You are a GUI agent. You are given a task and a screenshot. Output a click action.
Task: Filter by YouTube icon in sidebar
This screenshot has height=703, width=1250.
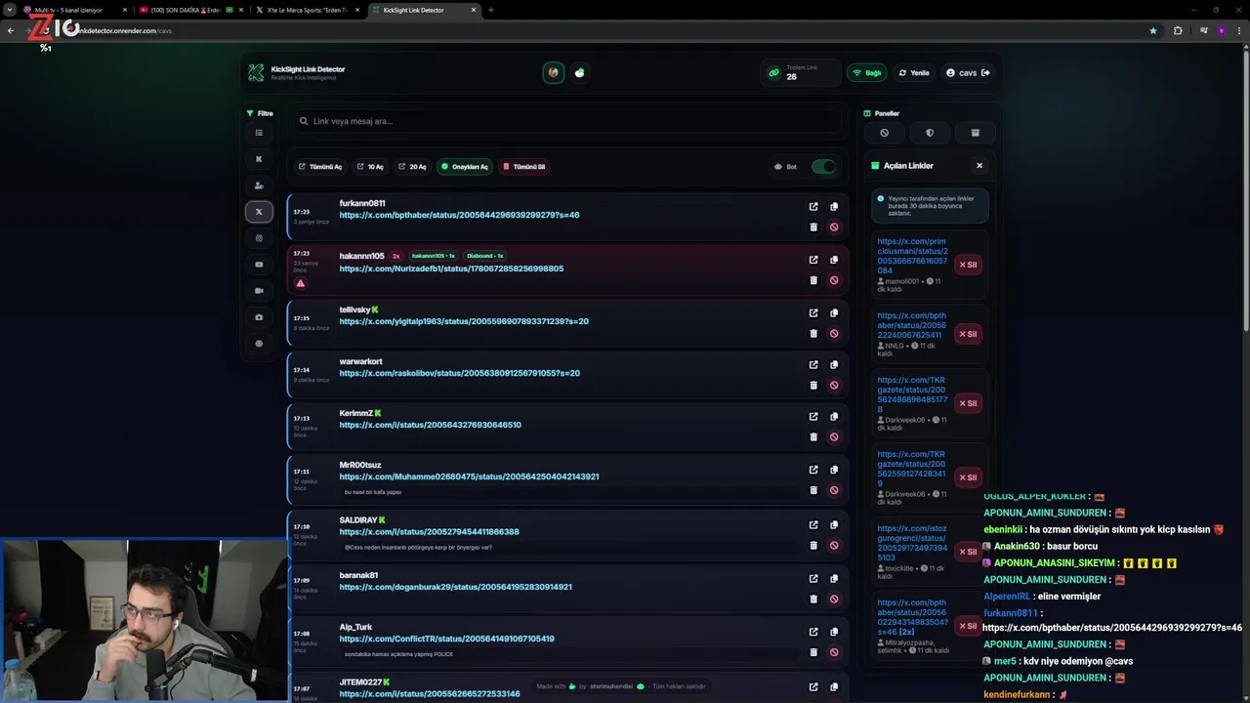tap(259, 265)
